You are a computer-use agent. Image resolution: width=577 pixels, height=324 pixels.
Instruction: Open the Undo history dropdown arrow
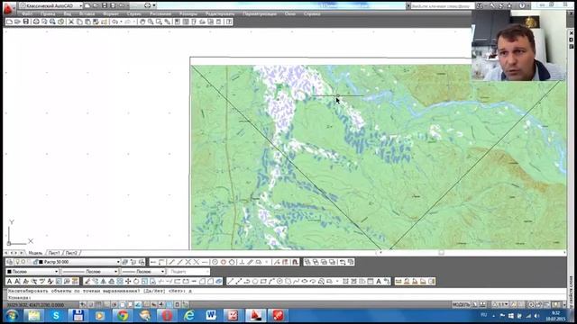121,22
